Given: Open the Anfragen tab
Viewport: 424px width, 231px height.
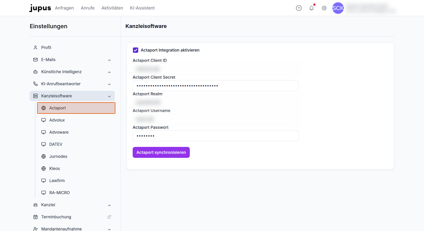Looking at the screenshot, I should pyautogui.click(x=64, y=8).
